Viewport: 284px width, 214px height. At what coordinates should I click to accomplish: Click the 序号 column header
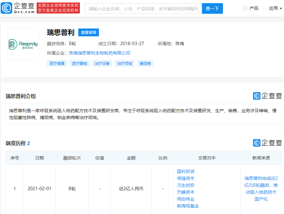click(15, 158)
